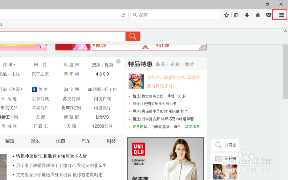Viewport: 288px width, 180px height.
Task: Click the Pocket shield icon
Action: (269, 15)
